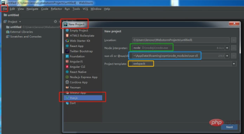
Task: Click the untitled breadcrumb folder
Action: tap(11, 15)
